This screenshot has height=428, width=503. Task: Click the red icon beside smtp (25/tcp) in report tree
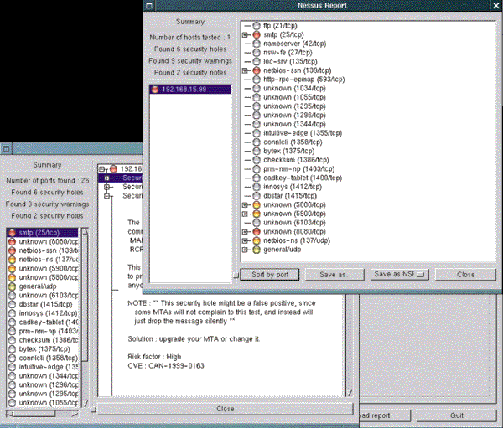[256, 34]
